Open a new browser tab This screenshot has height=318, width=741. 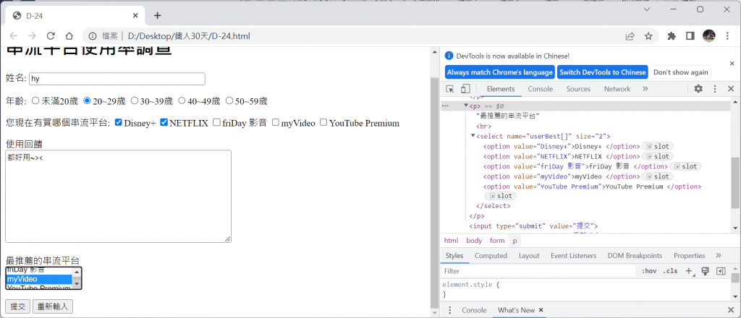(157, 16)
